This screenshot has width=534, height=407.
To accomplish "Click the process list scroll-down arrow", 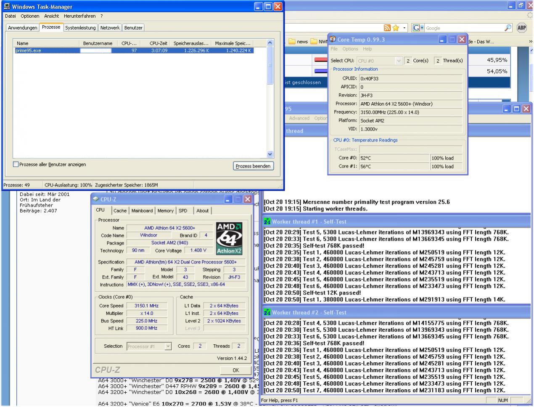I will tap(270, 154).
